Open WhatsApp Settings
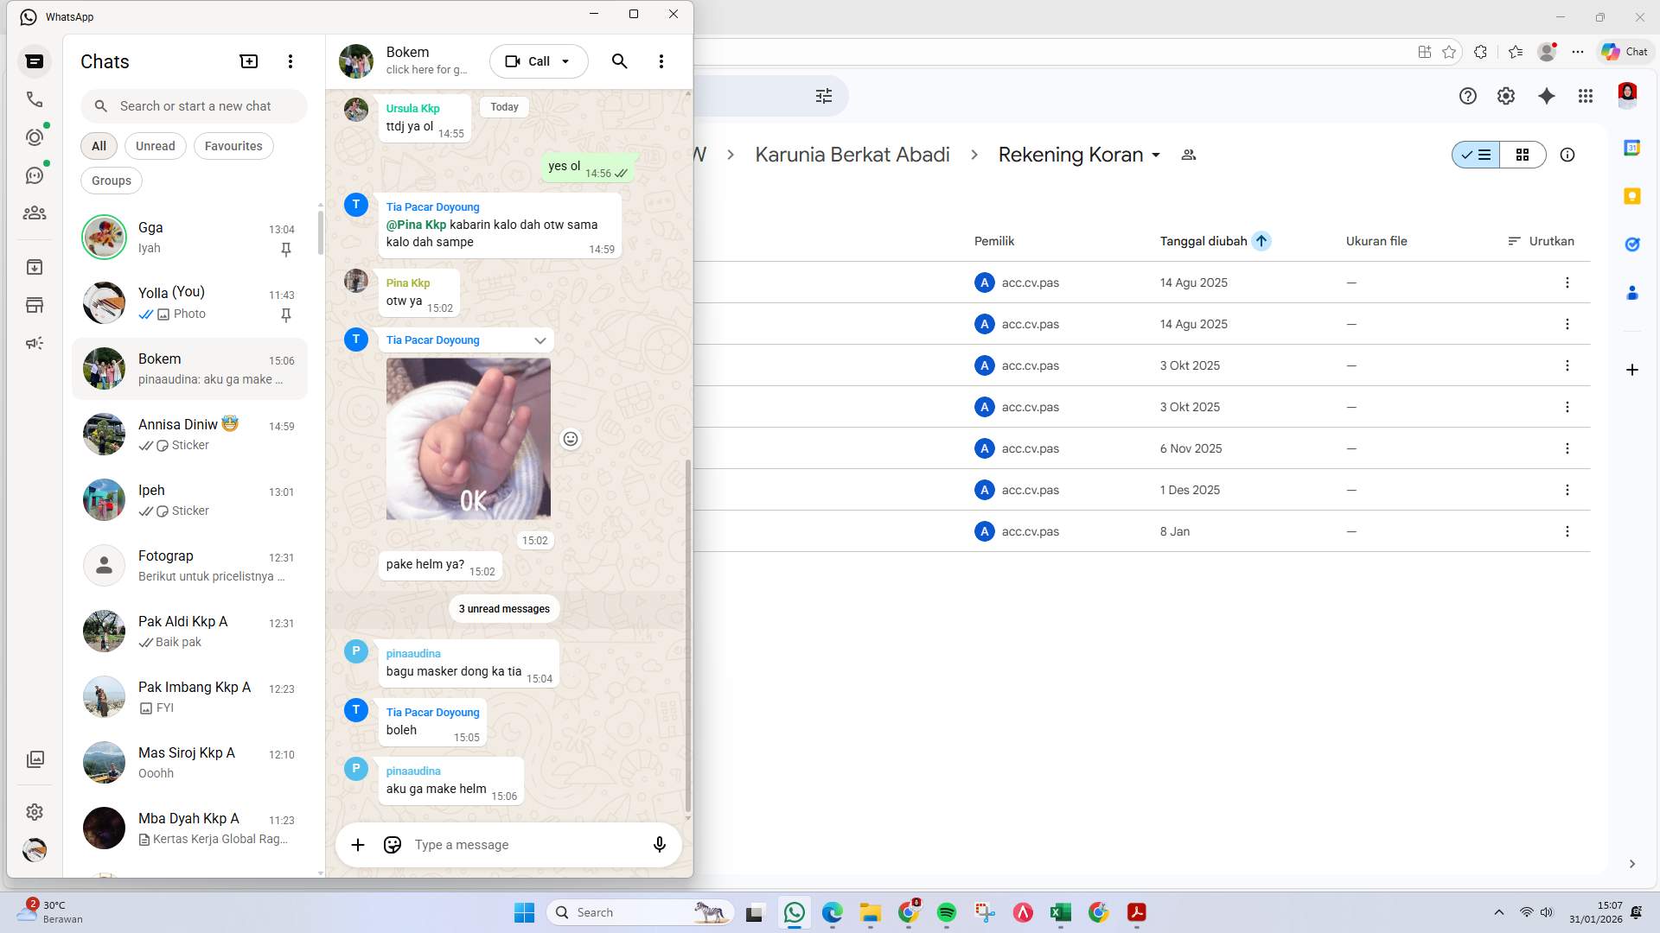Image resolution: width=1660 pixels, height=933 pixels. click(x=35, y=812)
